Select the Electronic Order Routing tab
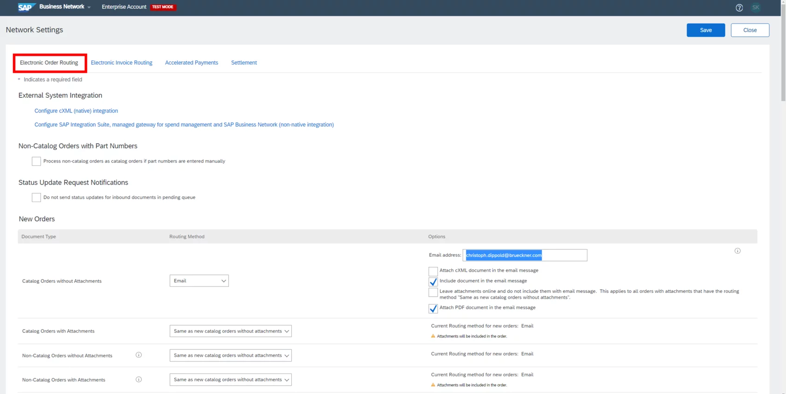 coord(49,63)
